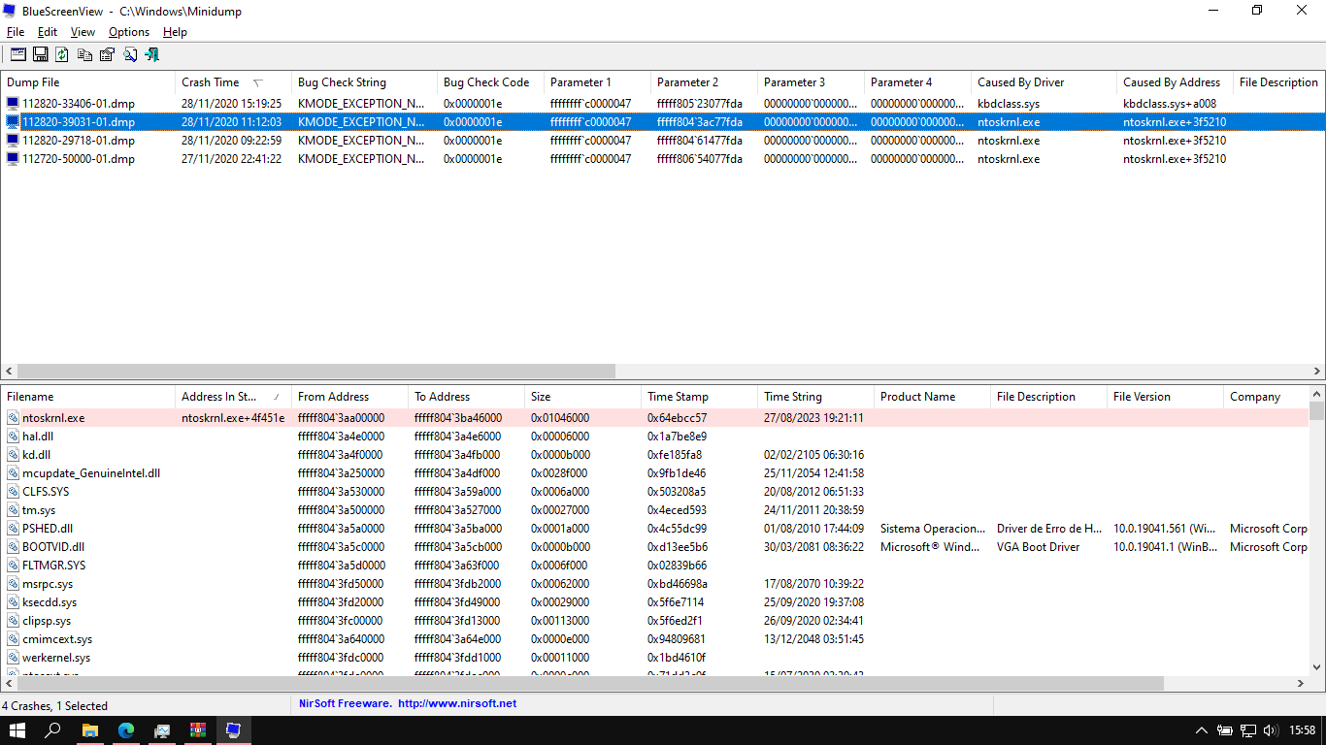Select the msrpc.sys driver row
1326x745 pixels.
point(654,584)
